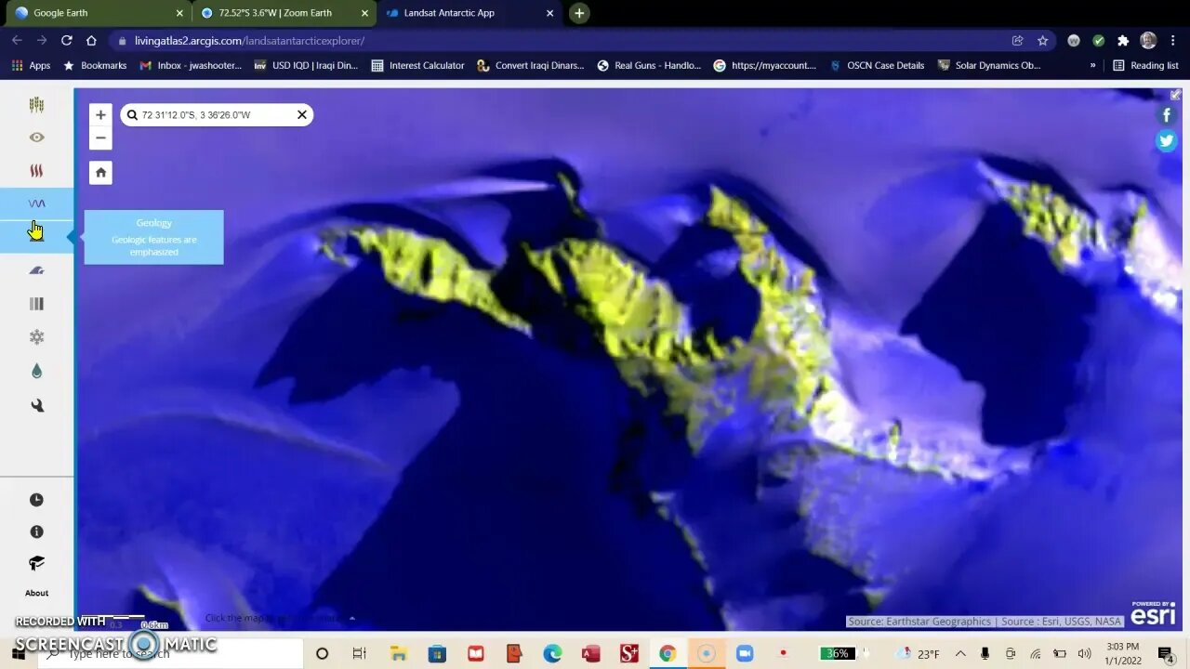Open the Zoom app from the taskbar
Image resolution: width=1190 pixels, height=669 pixels.
coord(745,654)
